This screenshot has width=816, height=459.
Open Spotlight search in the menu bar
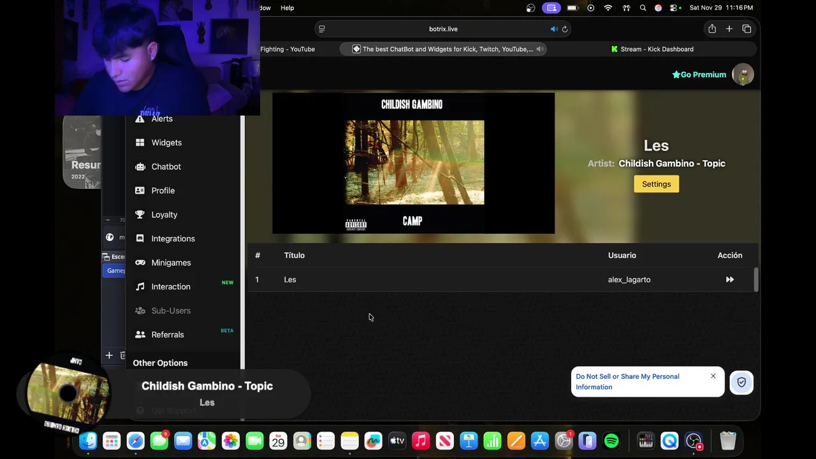click(x=643, y=8)
